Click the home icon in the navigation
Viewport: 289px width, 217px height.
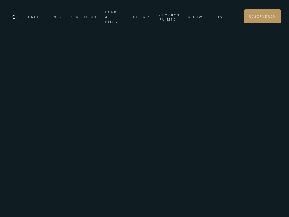pyautogui.click(x=14, y=17)
